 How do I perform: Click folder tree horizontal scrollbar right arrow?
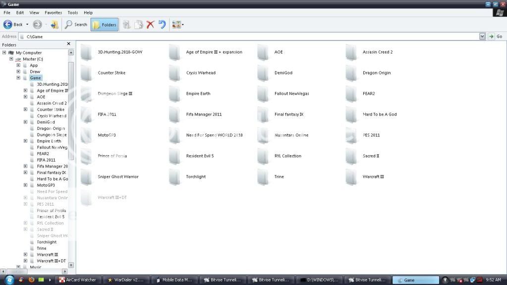(x=64, y=272)
